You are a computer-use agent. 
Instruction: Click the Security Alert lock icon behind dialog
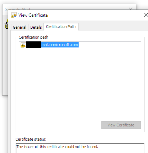point(6,24)
